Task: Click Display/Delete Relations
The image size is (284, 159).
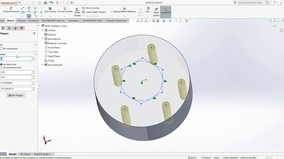Action: click(124, 10)
